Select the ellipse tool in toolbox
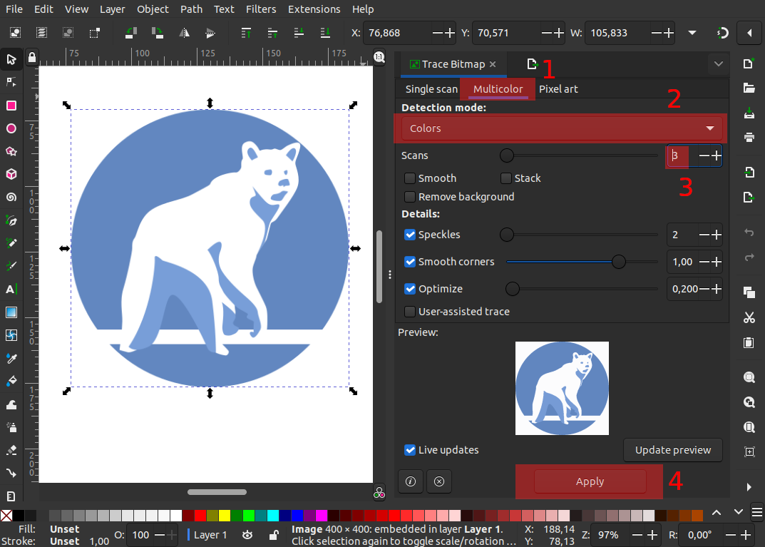The image size is (765, 547). point(11,128)
